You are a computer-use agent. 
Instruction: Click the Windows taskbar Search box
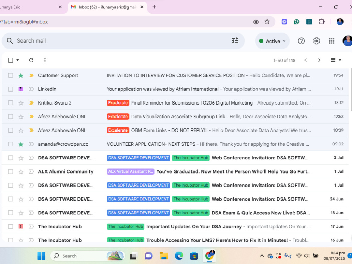pyautogui.click(x=88, y=256)
